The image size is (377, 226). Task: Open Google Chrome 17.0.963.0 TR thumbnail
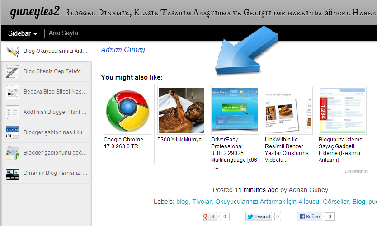(127, 111)
